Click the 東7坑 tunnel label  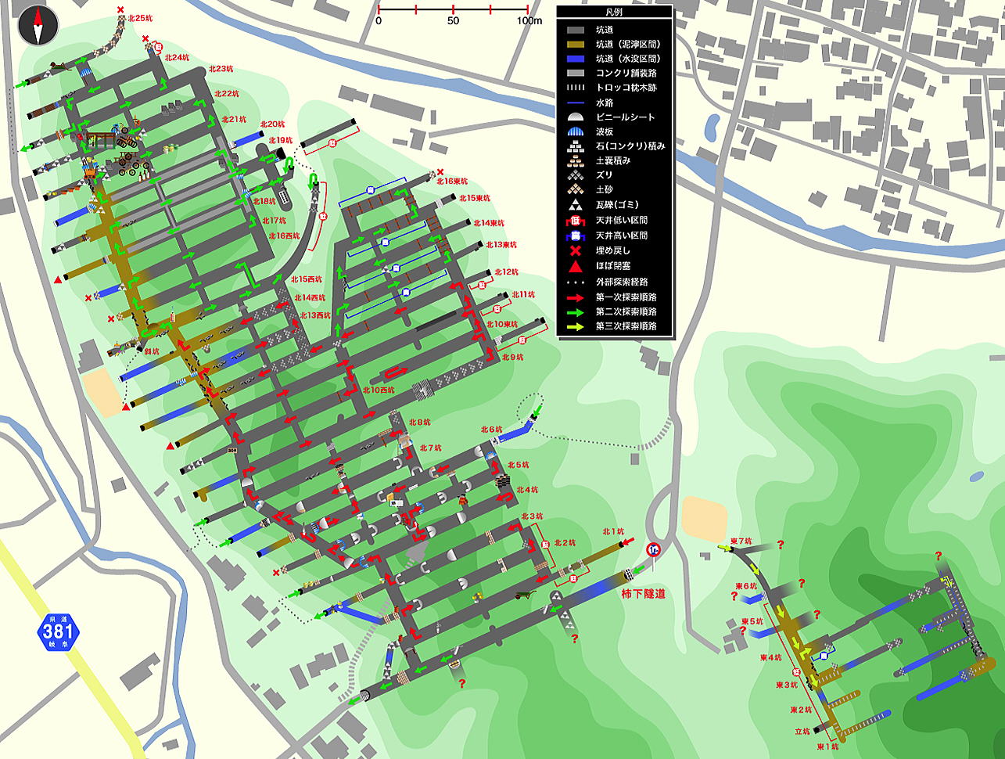(x=741, y=541)
